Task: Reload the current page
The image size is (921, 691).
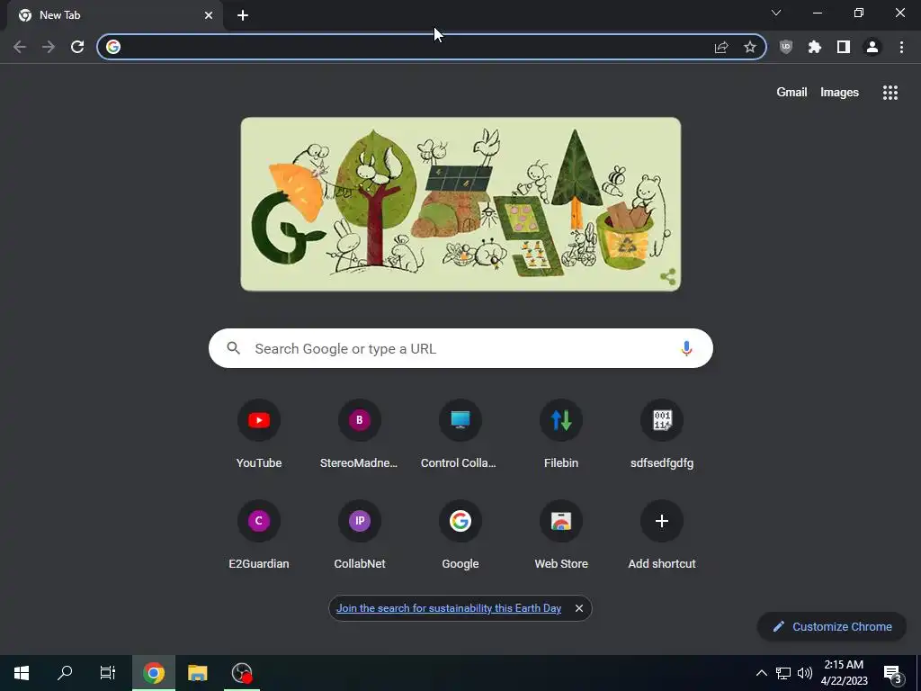Action: (x=77, y=47)
